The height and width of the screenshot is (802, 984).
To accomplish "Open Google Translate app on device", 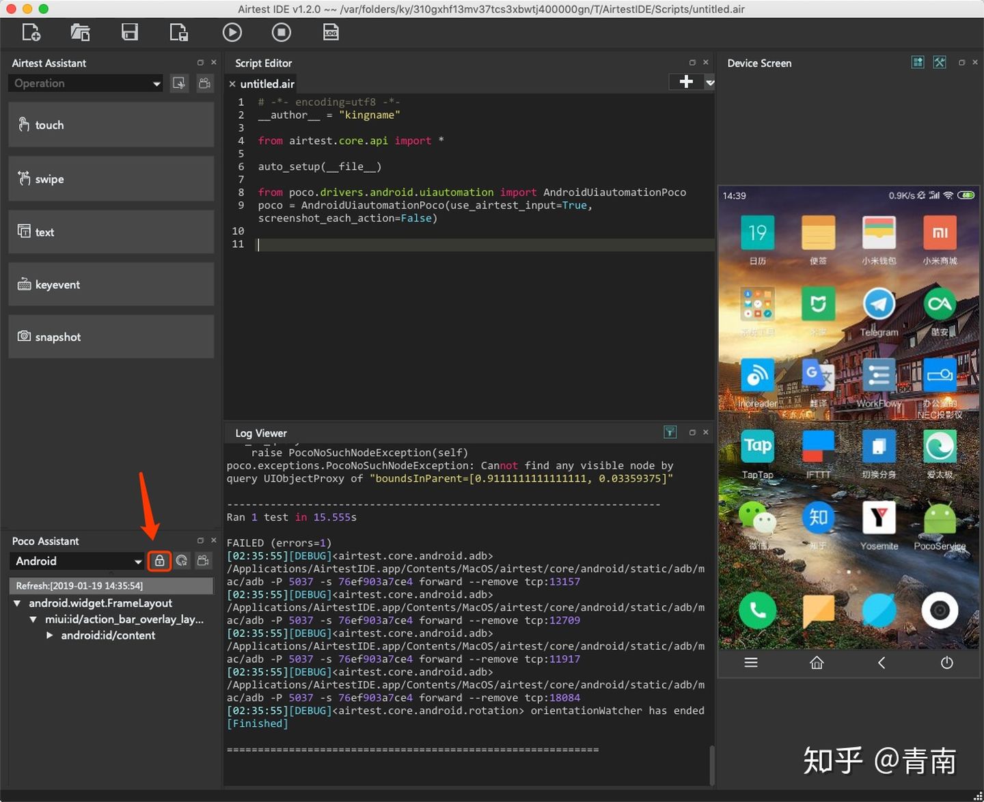I will click(x=818, y=375).
